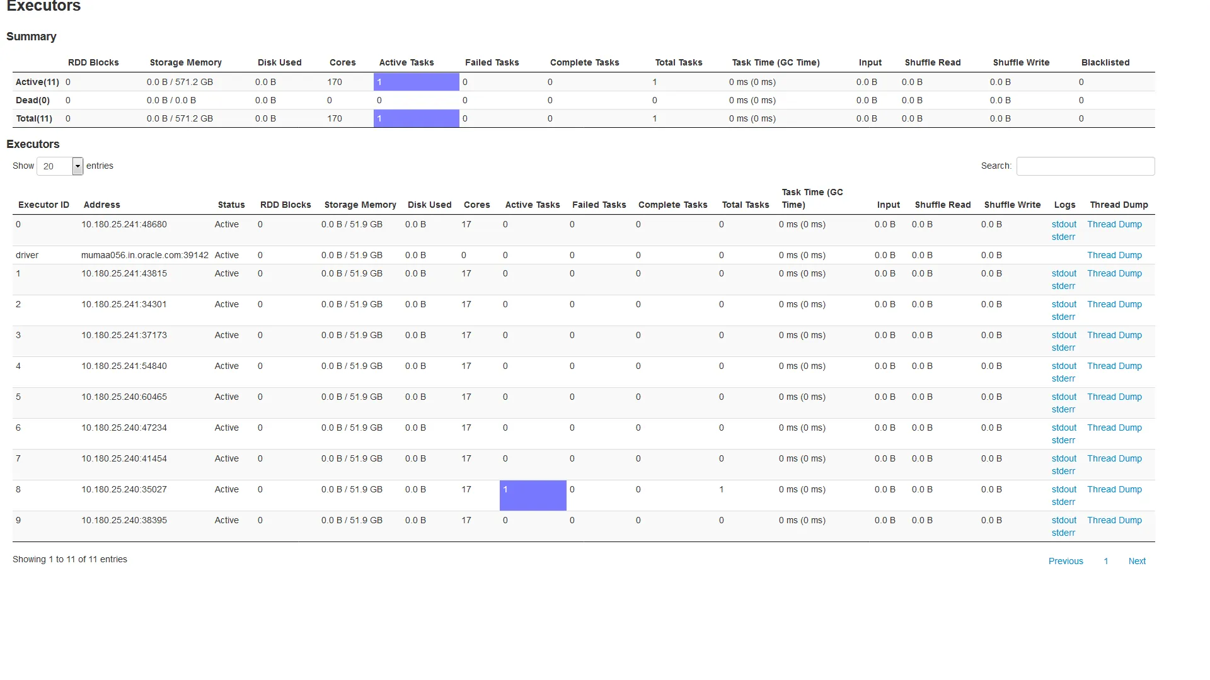
Task: Open stderr log for executor 9
Action: (1063, 533)
